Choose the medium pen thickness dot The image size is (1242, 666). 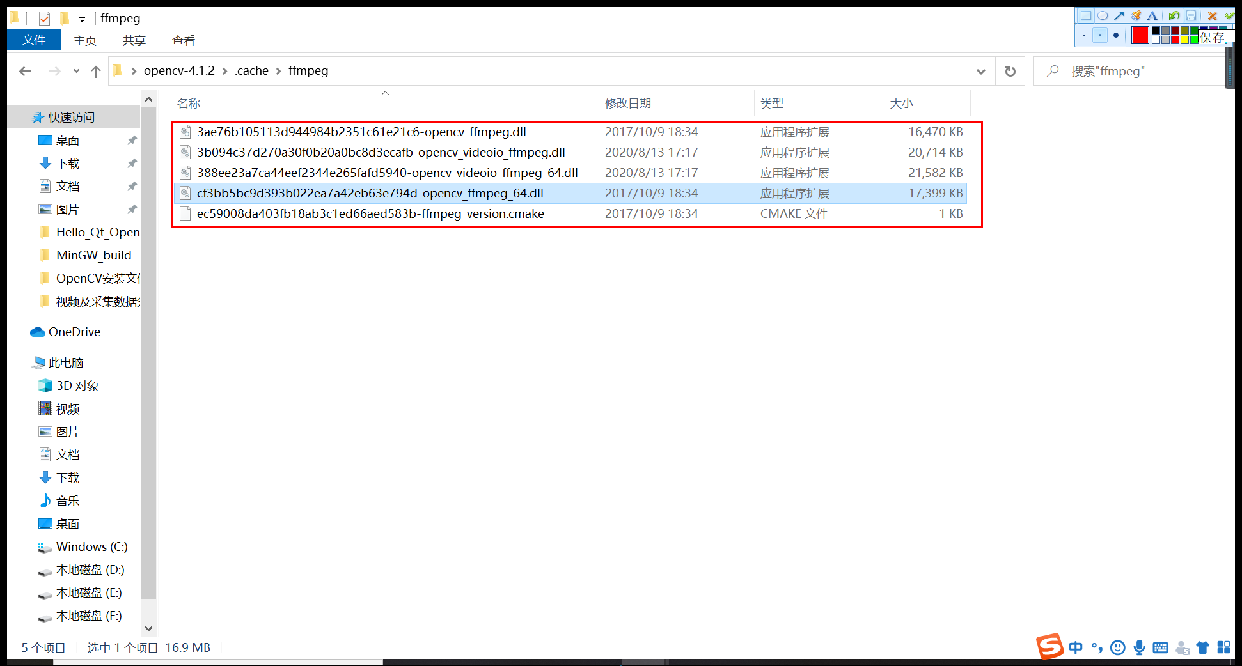[1100, 35]
